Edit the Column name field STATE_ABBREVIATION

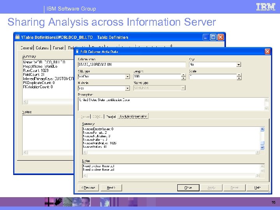tap(132, 65)
